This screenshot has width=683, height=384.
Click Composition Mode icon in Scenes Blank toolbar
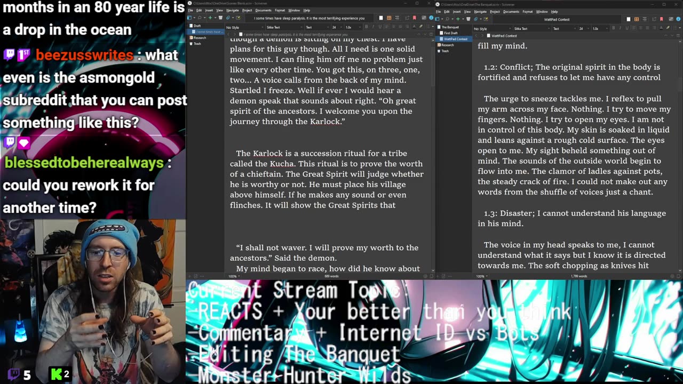coord(424,18)
